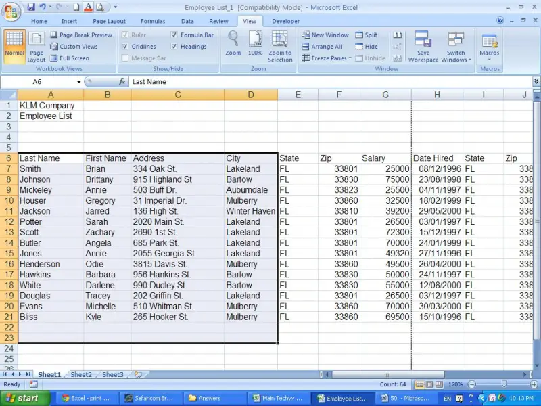Open the Home ribbon tab
The height and width of the screenshot is (406, 541).
(39, 21)
